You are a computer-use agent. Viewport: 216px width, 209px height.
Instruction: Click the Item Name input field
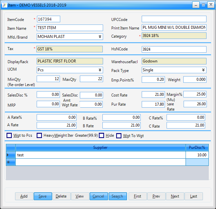tap(70, 28)
